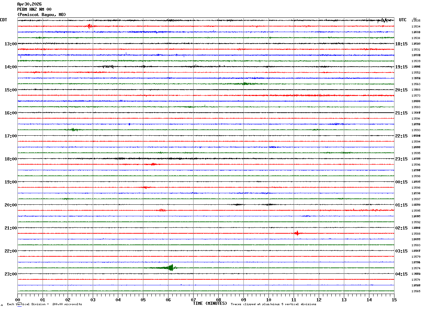The width and height of the screenshot is (422, 309).
Task: Click the 13:00 CDT time label
Action: pos(10,44)
